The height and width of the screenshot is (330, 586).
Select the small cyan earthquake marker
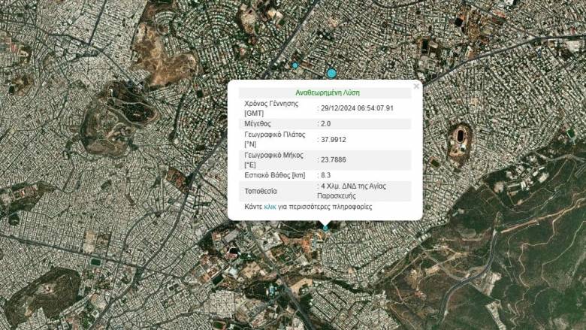295,65
